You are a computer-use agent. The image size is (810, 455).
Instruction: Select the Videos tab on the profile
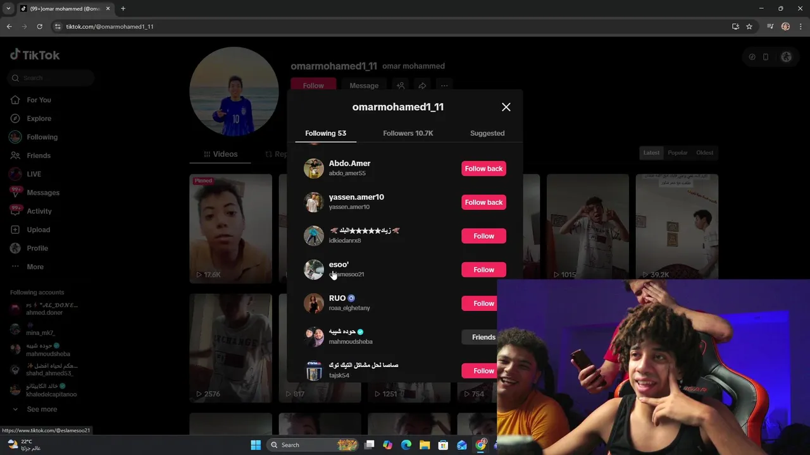click(x=220, y=154)
